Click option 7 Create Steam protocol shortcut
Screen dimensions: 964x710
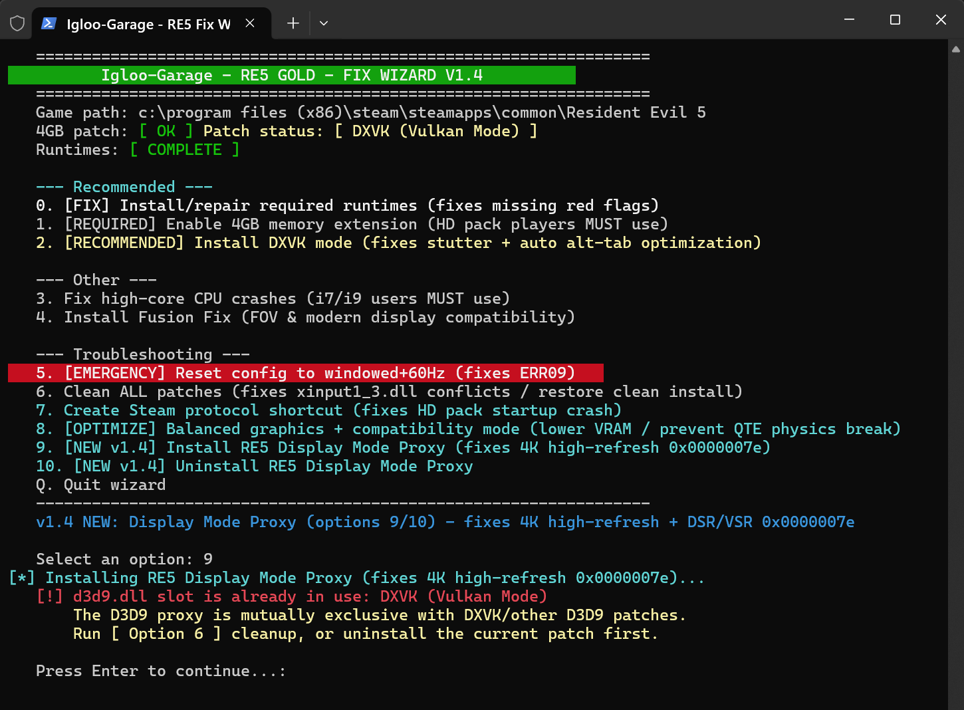coord(328,410)
